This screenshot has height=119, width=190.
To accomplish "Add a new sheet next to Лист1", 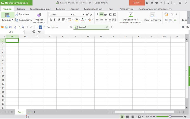I will pyautogui.click(x=34, y=112).
